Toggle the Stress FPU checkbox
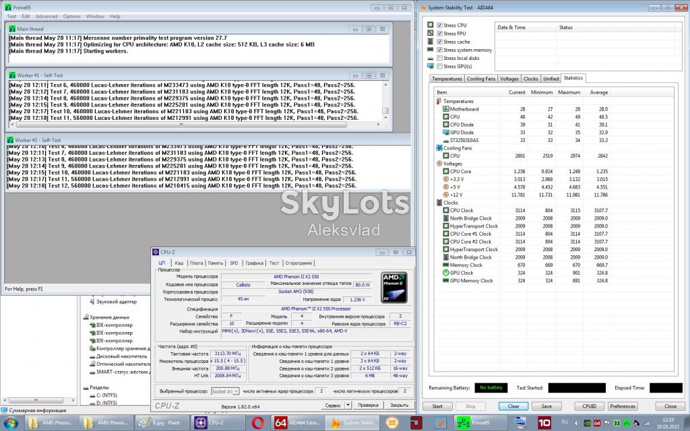Screen dimensions: 690x431 [x=439, y=34]
